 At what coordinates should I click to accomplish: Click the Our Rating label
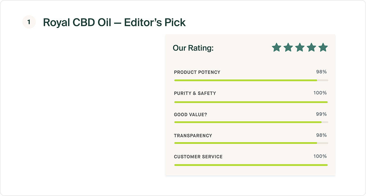tap(193, 48)
